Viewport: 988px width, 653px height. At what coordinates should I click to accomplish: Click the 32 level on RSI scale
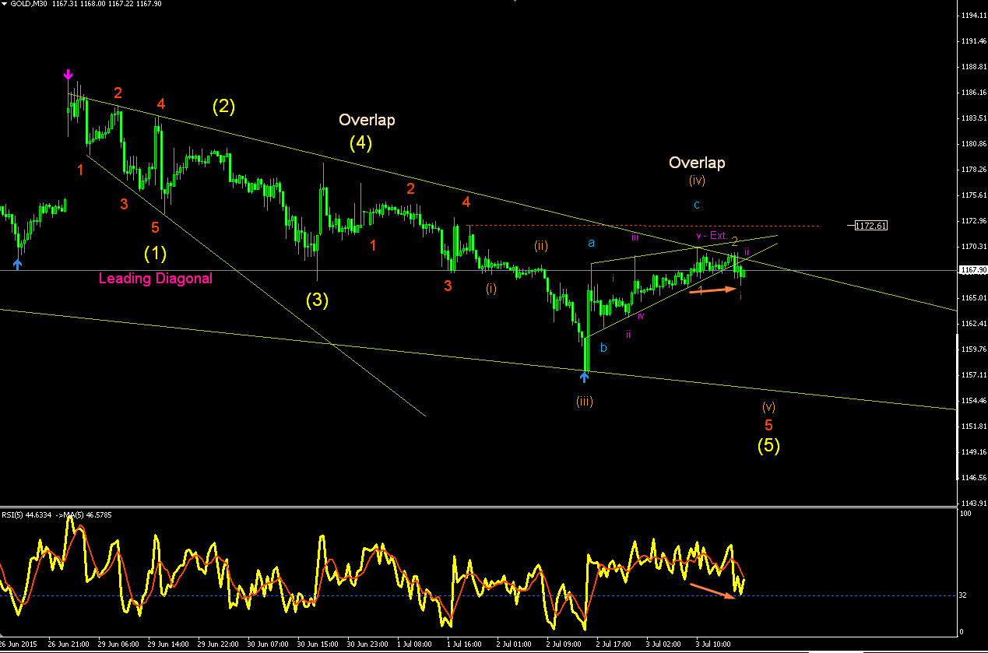pos(962,595)
